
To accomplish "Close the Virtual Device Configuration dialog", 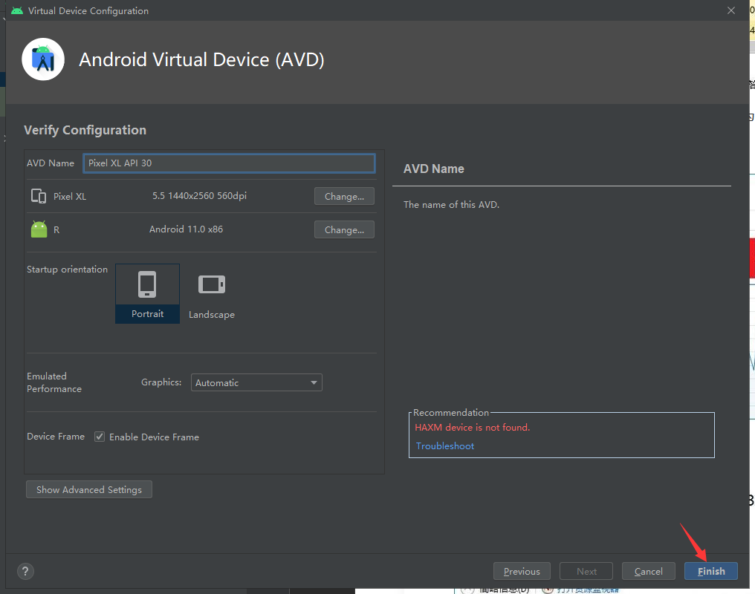I will click(731, 10).
